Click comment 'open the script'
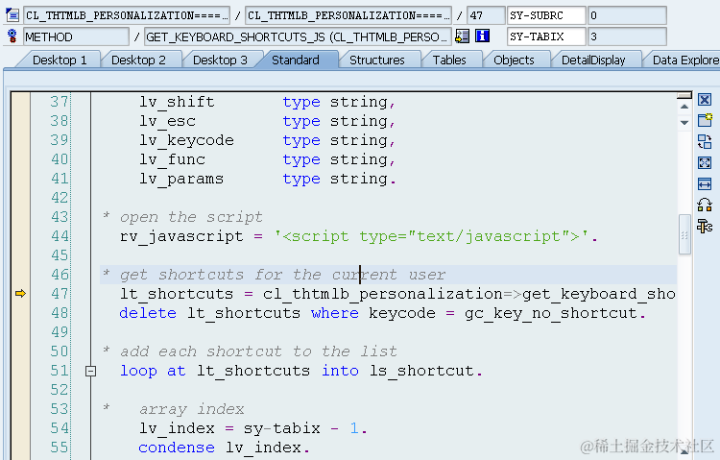Screen dimensions: 720x460 tap(191, 217)
